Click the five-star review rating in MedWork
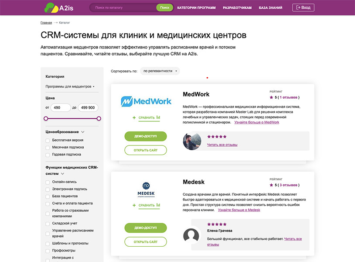The height and width of the screenshot is (262, 355). click(217, 137)
